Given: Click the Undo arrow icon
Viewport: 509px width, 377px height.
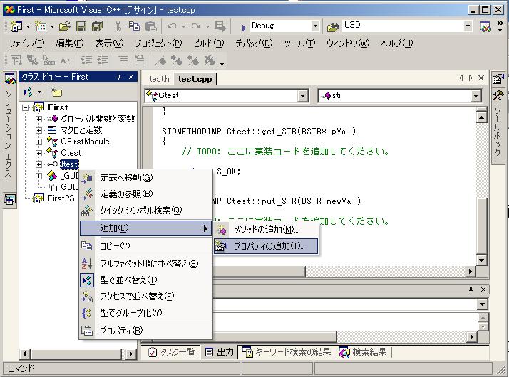Looking at the screenshot, I should [172, 26].
